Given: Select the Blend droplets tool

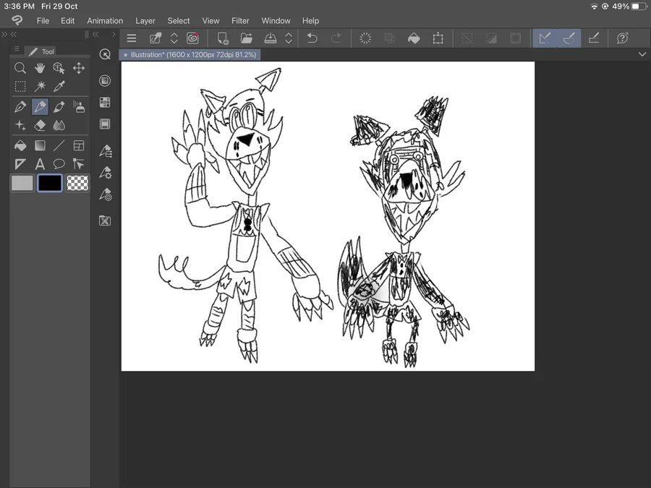Looking at the screenshot, I should click(59, 125).
